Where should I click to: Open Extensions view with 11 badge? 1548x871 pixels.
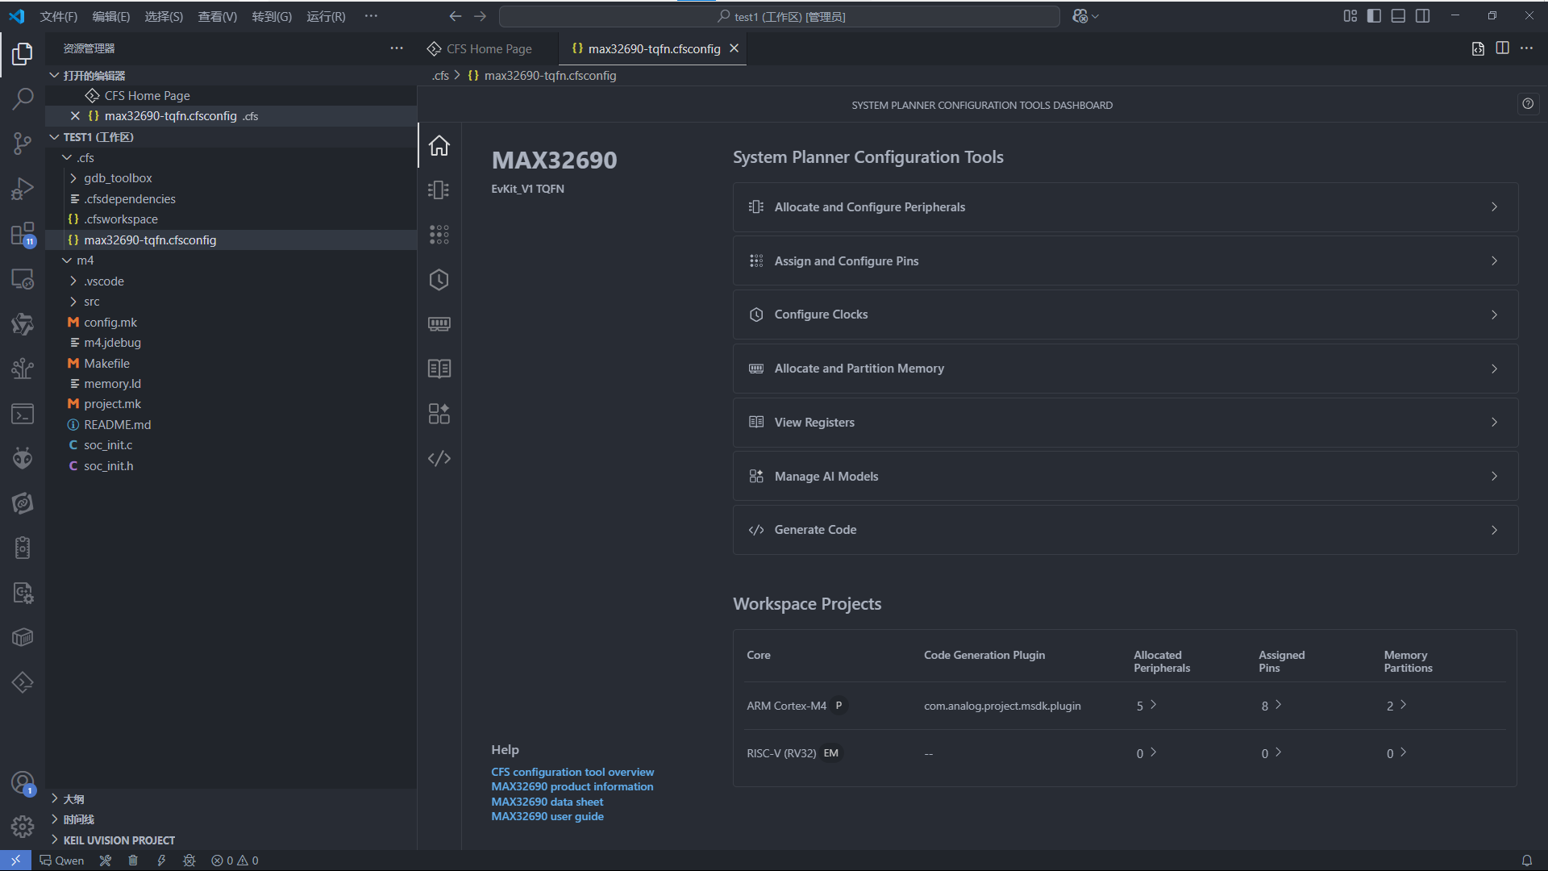point(23,234)
